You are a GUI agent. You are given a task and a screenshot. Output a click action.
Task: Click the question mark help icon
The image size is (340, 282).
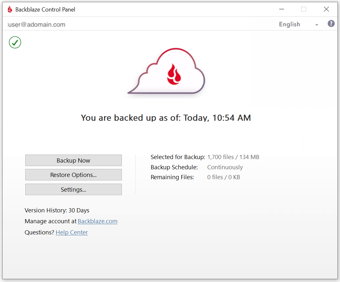[x=331, y=24]
